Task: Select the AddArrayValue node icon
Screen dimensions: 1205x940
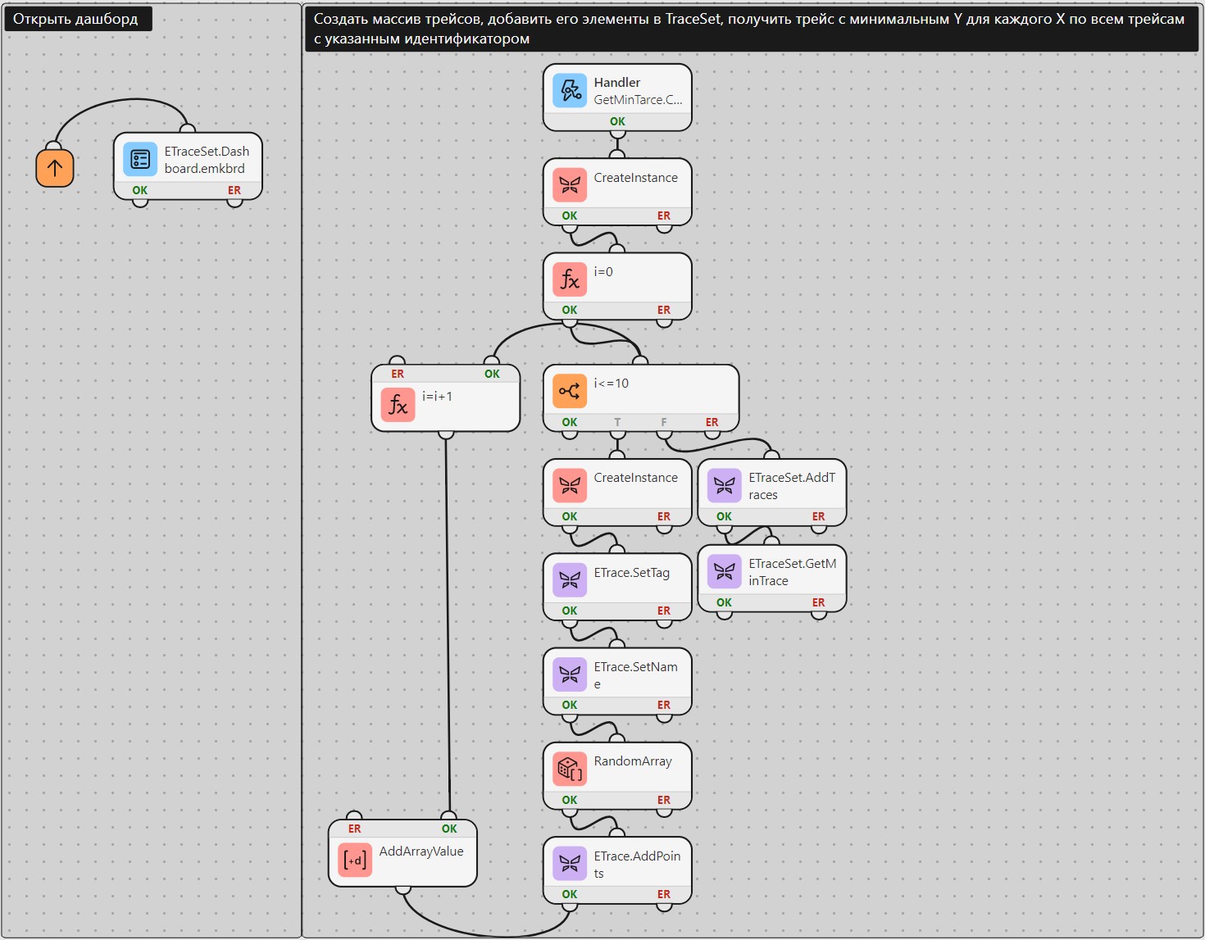Action: point(355,860)
